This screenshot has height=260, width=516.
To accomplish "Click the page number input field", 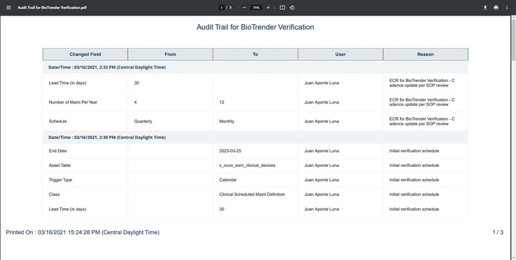I will coord(222,8).
